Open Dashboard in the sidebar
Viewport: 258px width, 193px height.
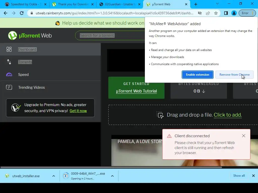click(x=50, y=49)
